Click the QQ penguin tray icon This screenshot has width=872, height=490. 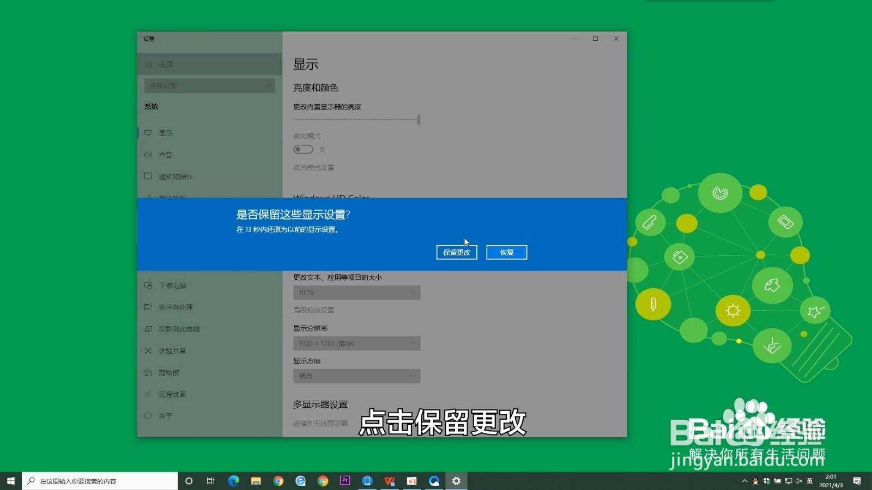[x=755, y=481]
